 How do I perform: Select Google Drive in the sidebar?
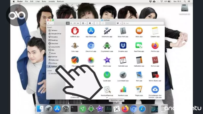(x=56, y=34)
